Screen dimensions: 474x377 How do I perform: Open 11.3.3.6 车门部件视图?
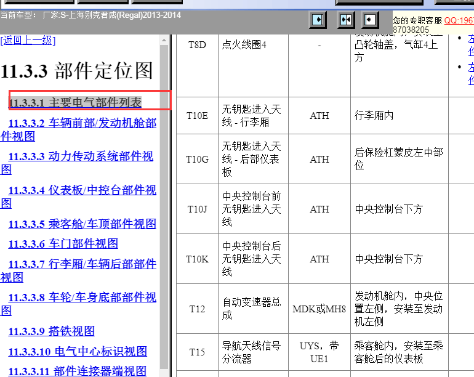point(63,243)
